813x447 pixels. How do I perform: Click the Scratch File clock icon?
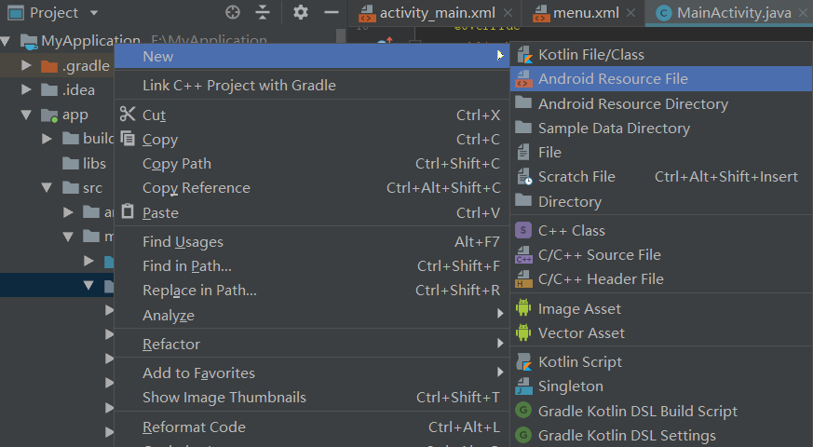[x=524, y=176]
